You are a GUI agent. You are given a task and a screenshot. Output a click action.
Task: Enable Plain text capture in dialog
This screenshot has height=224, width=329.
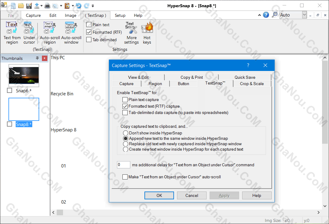[125, 100]
